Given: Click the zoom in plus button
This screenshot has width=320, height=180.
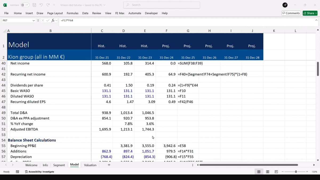Looking at the screenshot, I should (x=307, y=172).
